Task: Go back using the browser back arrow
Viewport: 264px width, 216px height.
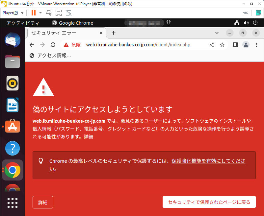Action: point(32,45)
